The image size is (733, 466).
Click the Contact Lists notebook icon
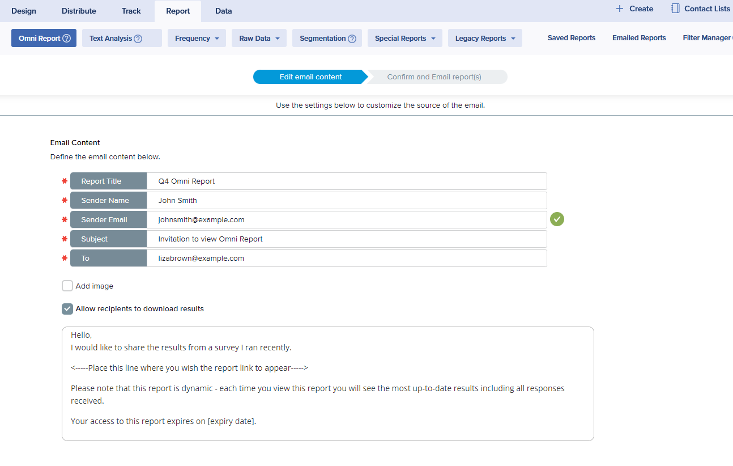[x=675, y=9]
